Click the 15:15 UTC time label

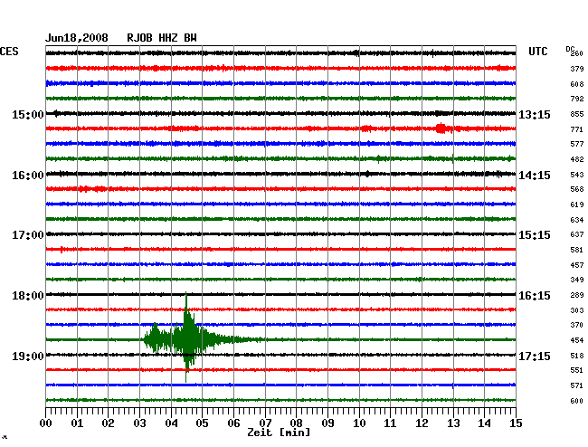click(x=535, y=235)
